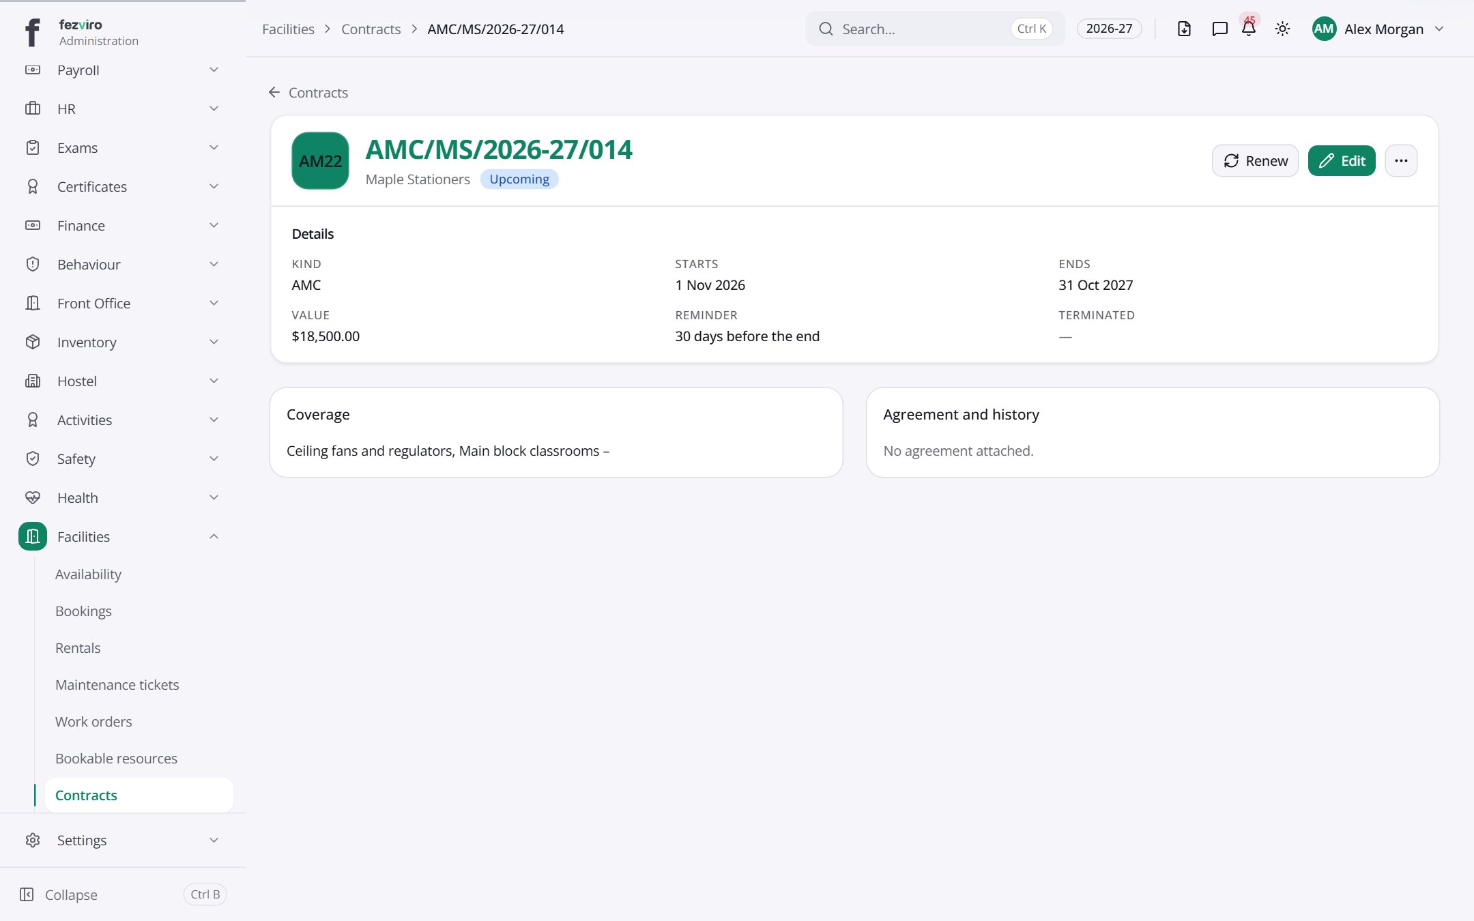This screenshot has height=921, width=1474.
Task: Open Alex Morgan user account dropdown
Action: pos(1378,29)
